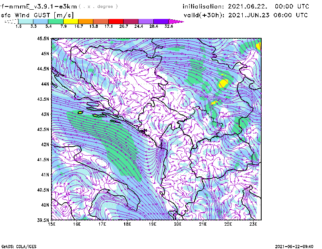The width and height of the screenshot is (322, 249).
Task: Click the 43.5N latitude label
Action: point(43,99)
